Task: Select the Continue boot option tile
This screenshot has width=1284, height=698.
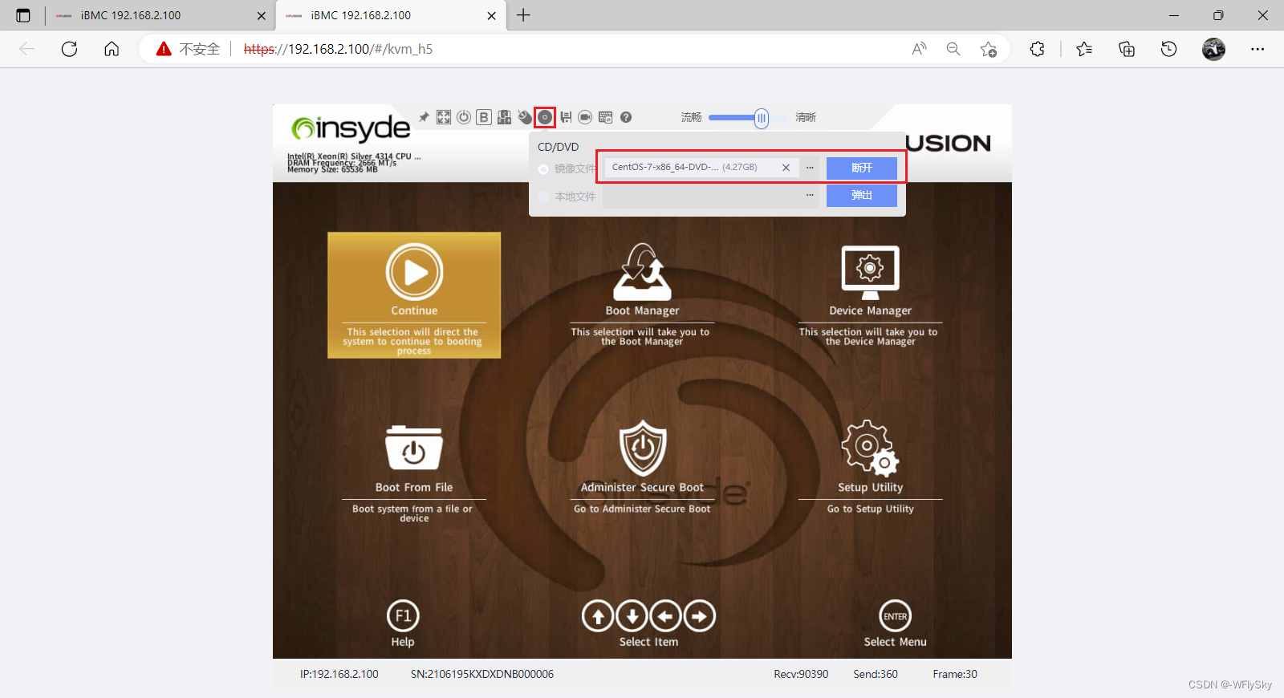Action: pyautogui.click(x=414, y=295)
